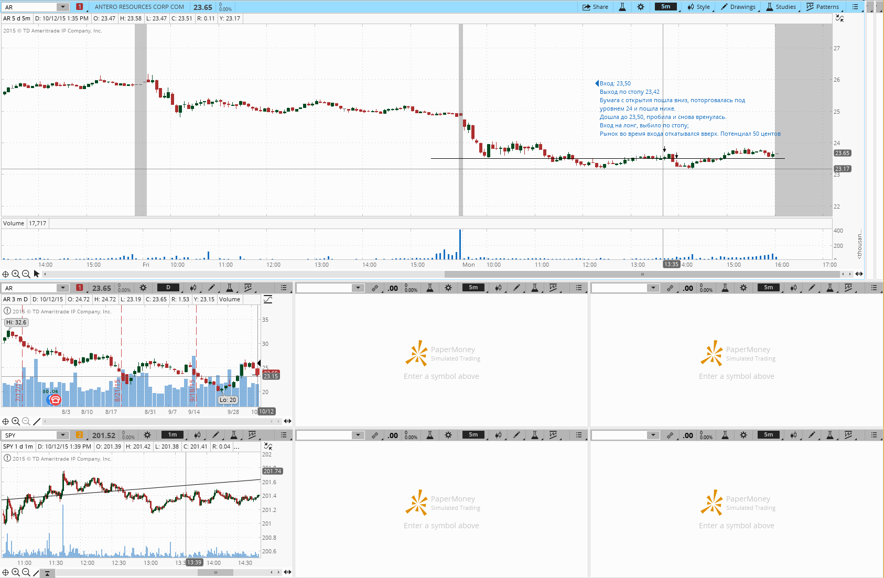Click the 201.52 price in SPY chart header

tap(104, 435)
